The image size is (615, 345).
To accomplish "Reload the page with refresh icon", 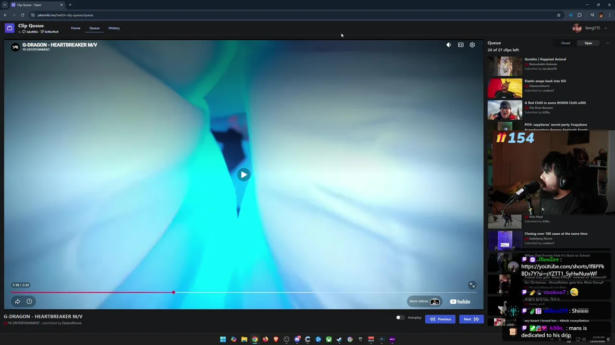I will point(22,15).
